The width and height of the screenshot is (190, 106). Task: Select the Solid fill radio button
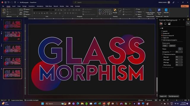pos(162,31)
